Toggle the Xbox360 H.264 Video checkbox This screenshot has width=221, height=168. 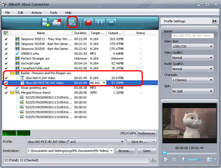coord(6,78)
